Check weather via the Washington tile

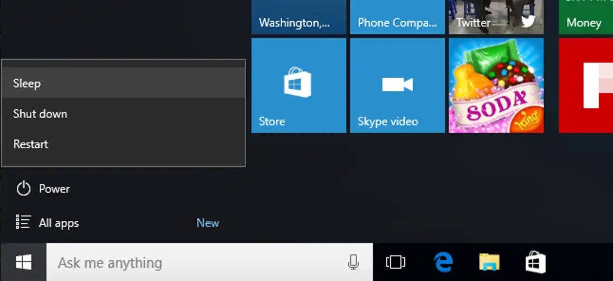point(298,18)
